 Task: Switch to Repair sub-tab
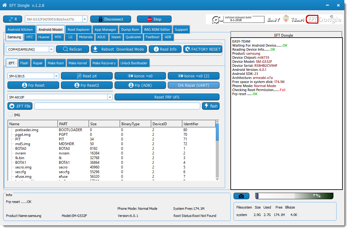click(38, 63)
